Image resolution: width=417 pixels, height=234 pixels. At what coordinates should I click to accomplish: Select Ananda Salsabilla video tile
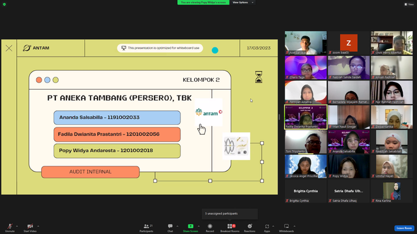coord(349,142)
